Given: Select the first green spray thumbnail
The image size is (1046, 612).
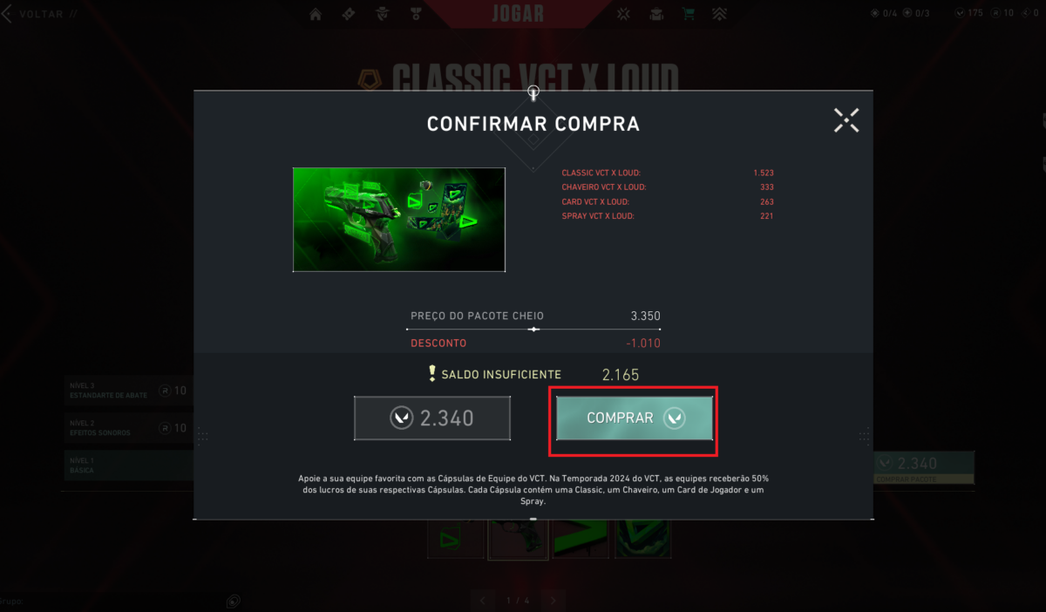Looking at the screenshot, I should [455, 539].
